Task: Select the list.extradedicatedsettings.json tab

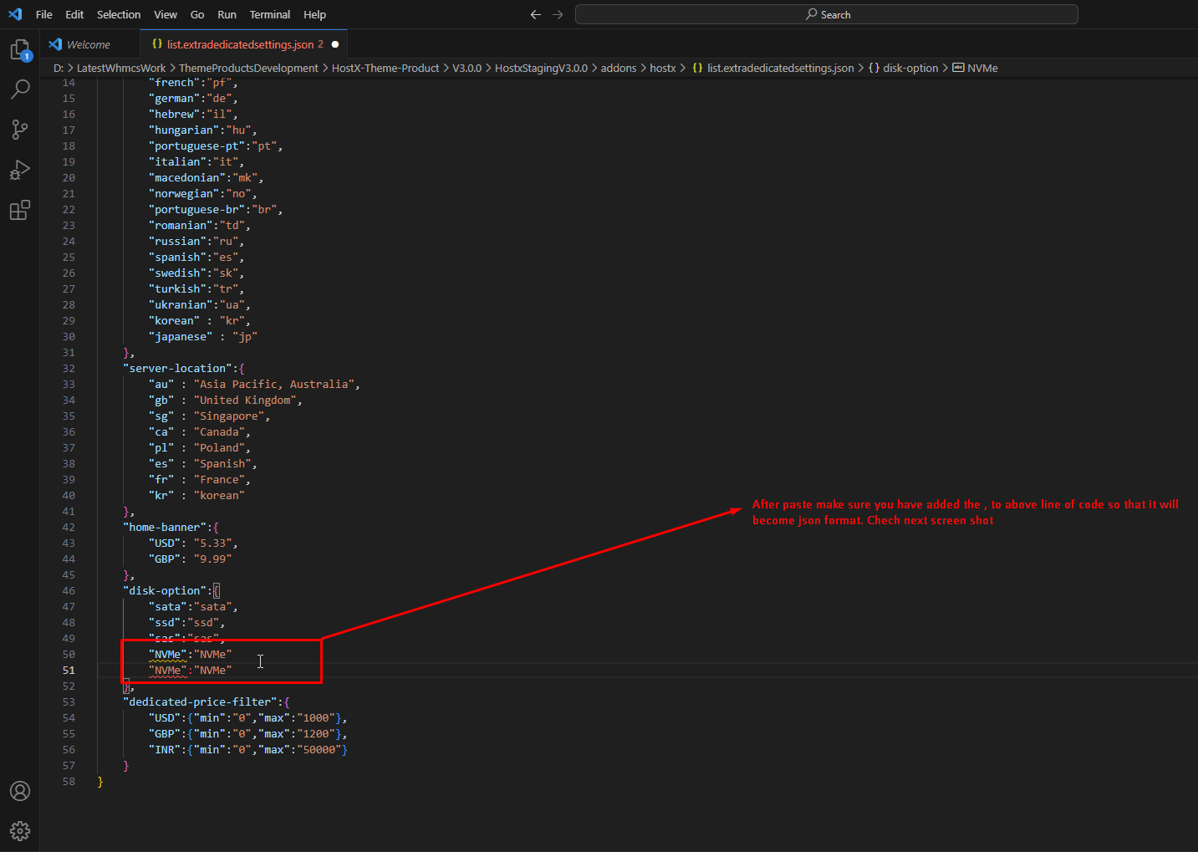Action: (x=240, y=44)
